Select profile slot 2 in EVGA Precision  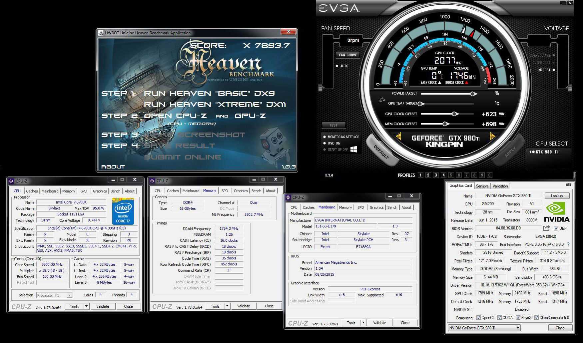click(x=428, y=175)
